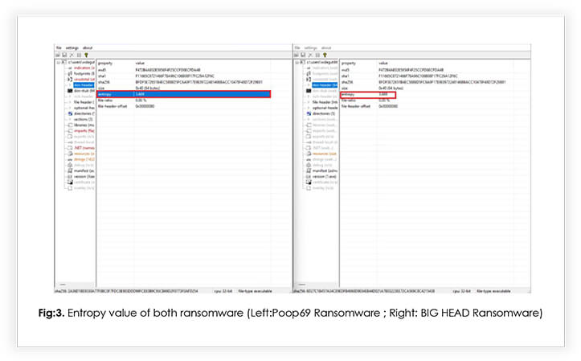The image size is (581, 361).
Task: Select manifest node in left tree
Action: pyautogui.click(x=84, y=171)
